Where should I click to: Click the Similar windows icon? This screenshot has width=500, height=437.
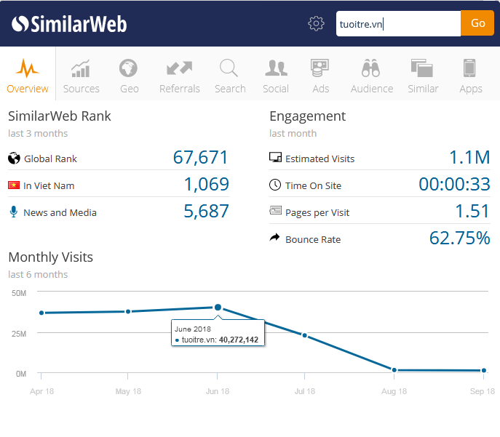tap(422, 69)
